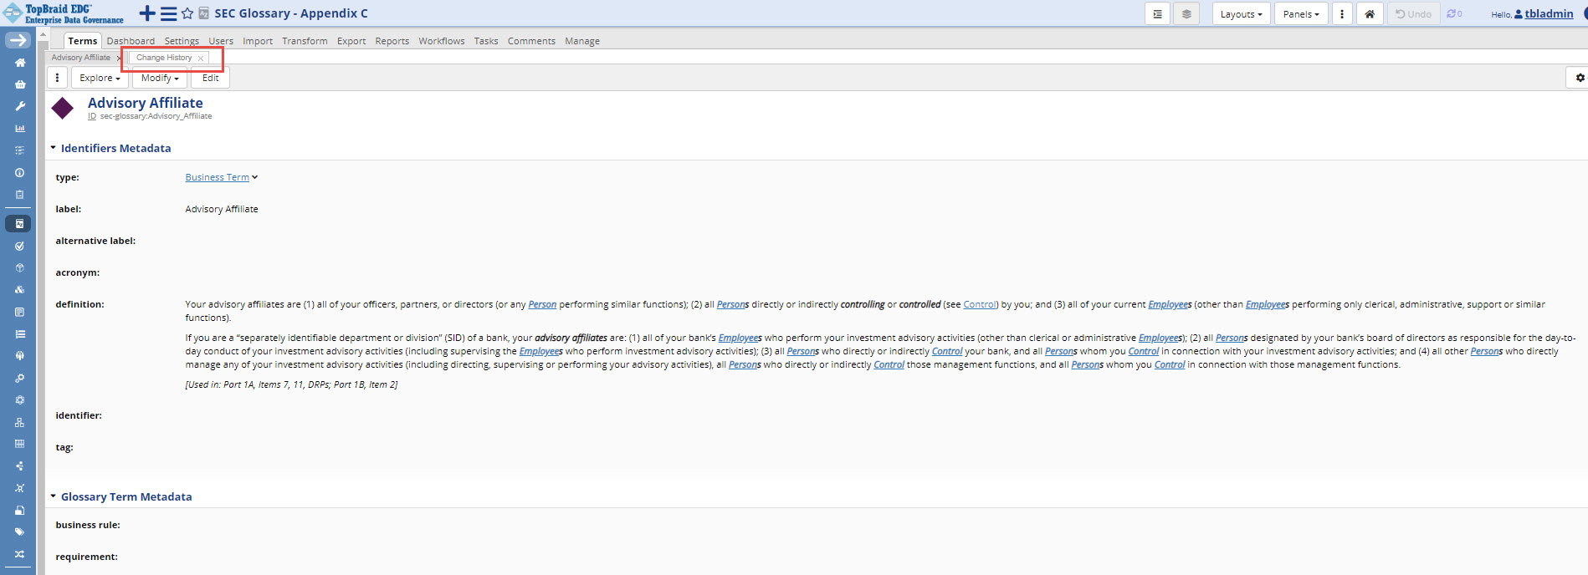
Task: Open the Manage tab
Action: (582, 41)
